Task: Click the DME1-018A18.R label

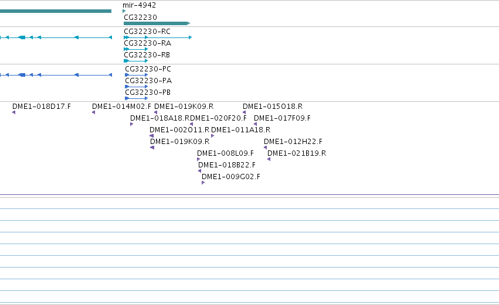Action: (x=160, y=118)
